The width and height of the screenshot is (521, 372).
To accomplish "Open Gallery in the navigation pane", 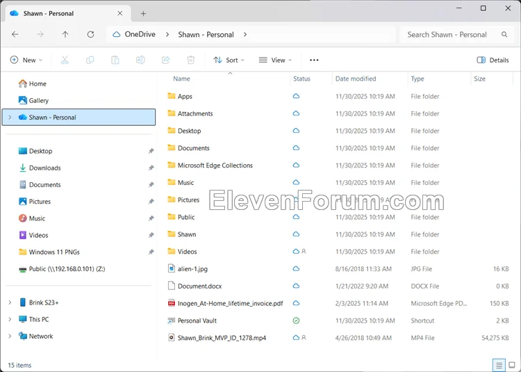I will tap(33, 100).
